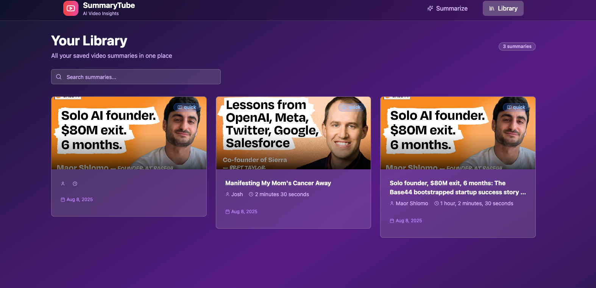This screenshot has width=596, height=288.
Task: Click the magnifier icon in search box
Action: pos(59,77)
